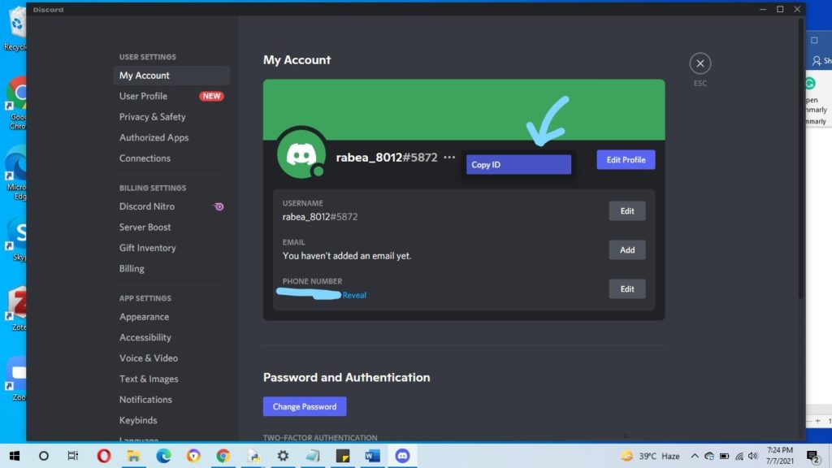Viewport: 832px width, 468px height.
Task: Launch Opera browser from taskbar
Action: pos(104,456)
